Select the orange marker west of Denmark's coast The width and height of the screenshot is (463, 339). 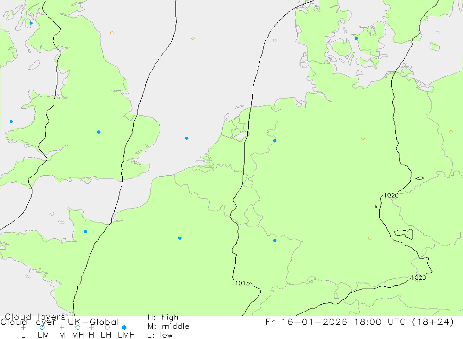(275, 40)
